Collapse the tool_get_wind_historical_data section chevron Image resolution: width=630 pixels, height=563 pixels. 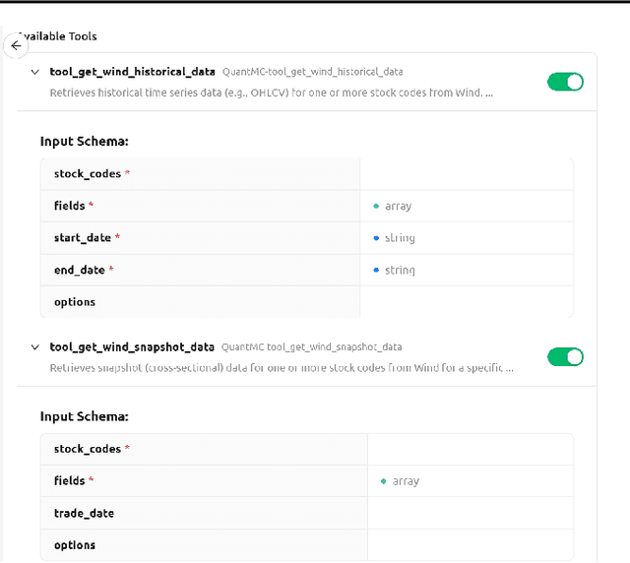35,72
